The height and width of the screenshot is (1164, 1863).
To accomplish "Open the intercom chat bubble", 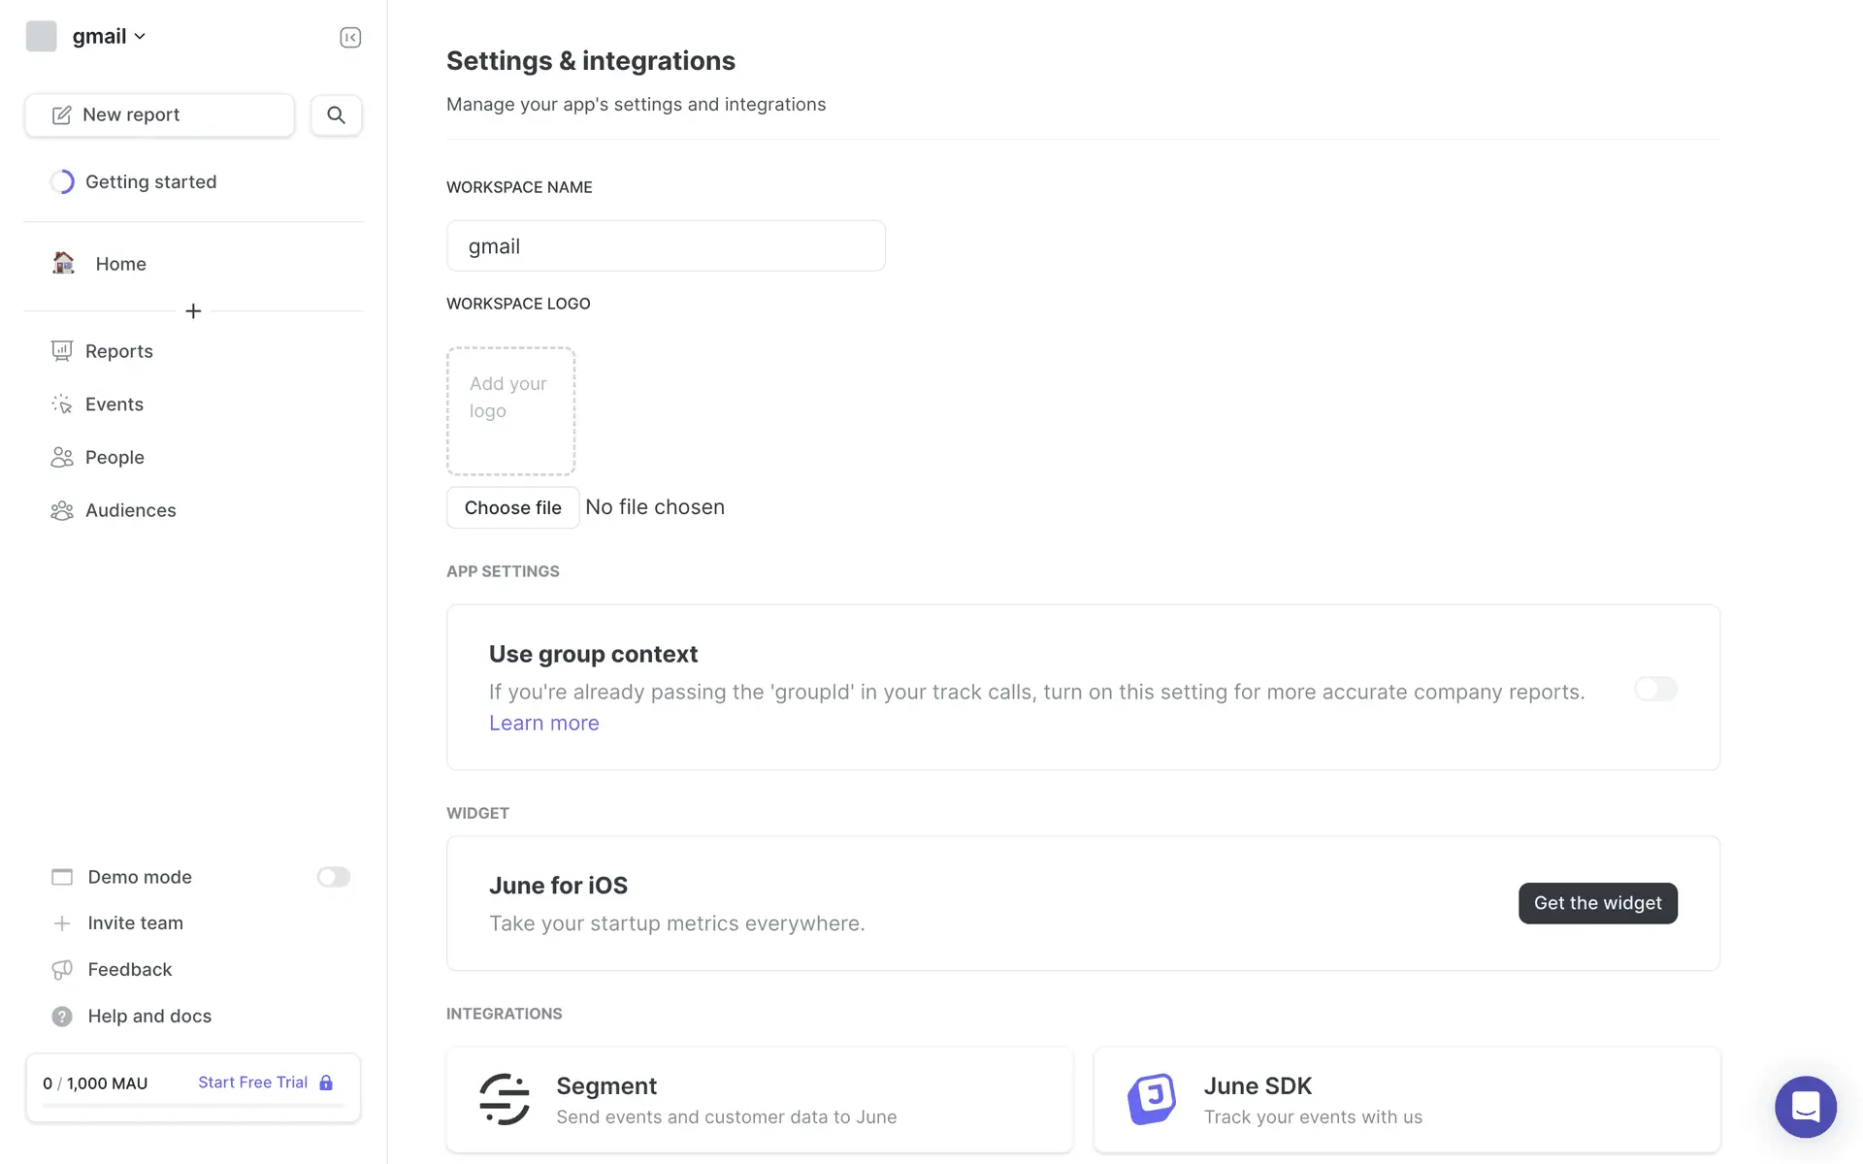I will 1805,1106.
